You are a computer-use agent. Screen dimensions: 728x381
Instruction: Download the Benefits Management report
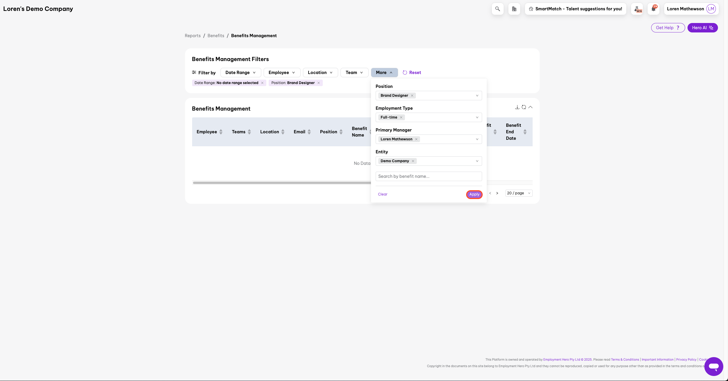517,107
